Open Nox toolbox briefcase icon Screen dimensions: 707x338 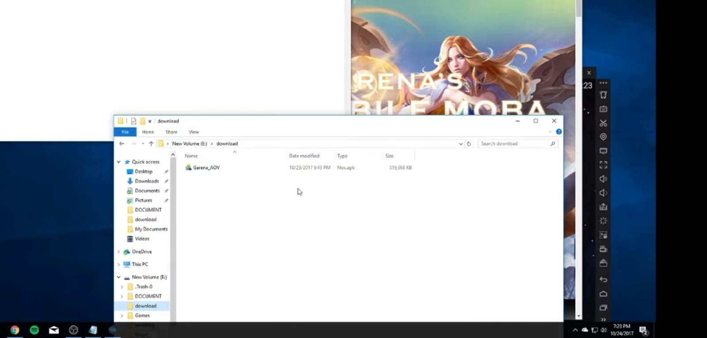(603, 263)
